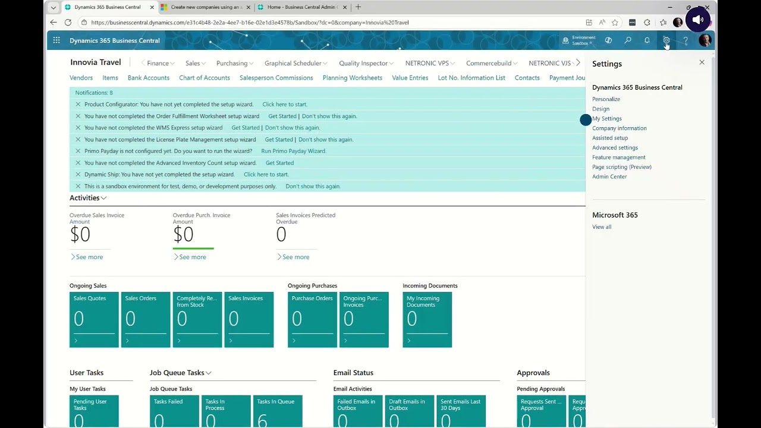Image resolution: width=761 pixels, height=428 pixels.
Task: Dismiss the sandbox environment notification
Action: click(x=78, y=186)
